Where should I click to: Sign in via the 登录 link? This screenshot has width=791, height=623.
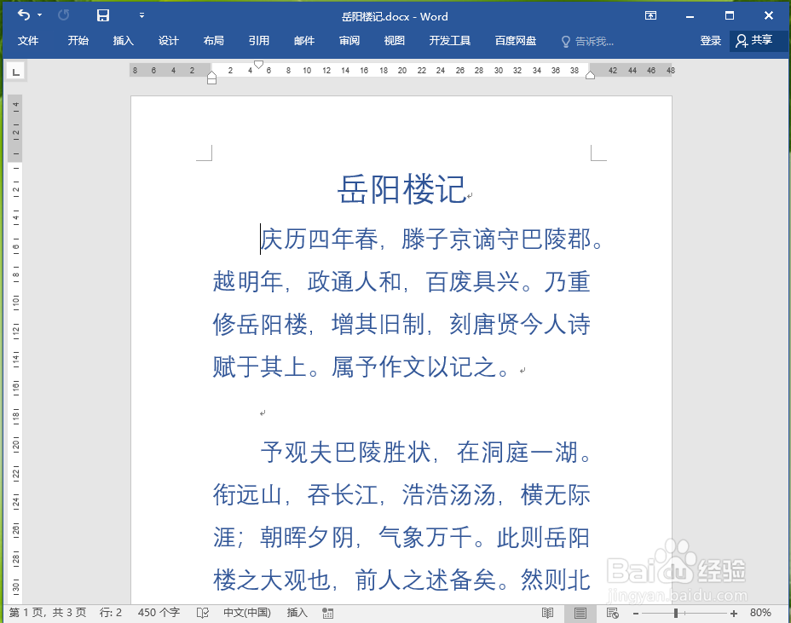click(710, 40)
